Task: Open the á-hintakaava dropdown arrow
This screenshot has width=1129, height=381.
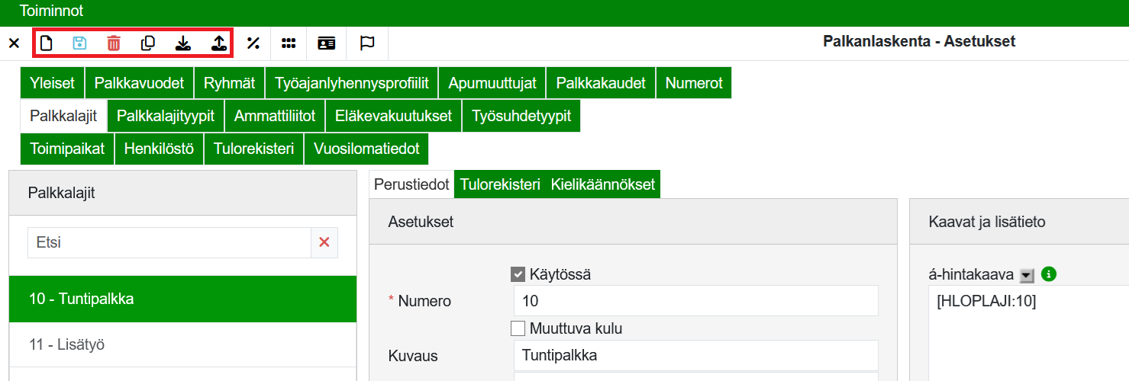Action: 1027,276
